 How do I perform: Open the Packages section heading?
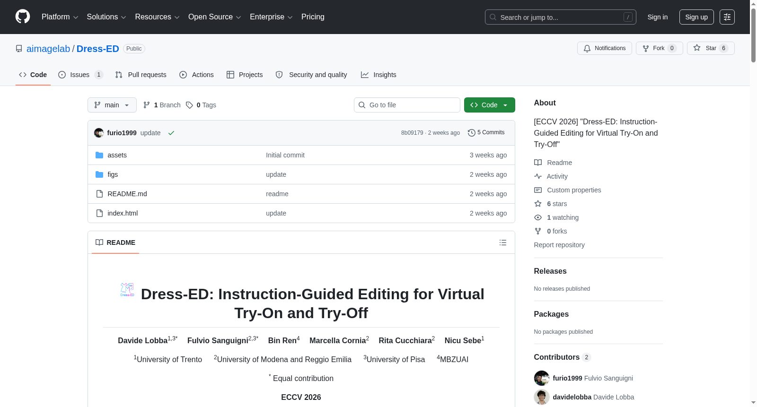551,314
